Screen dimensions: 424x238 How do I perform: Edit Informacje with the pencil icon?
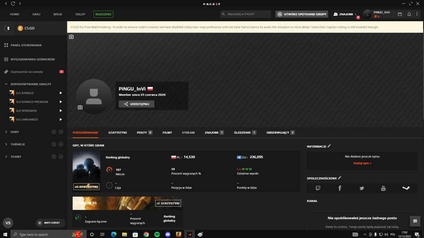(329, 146)
